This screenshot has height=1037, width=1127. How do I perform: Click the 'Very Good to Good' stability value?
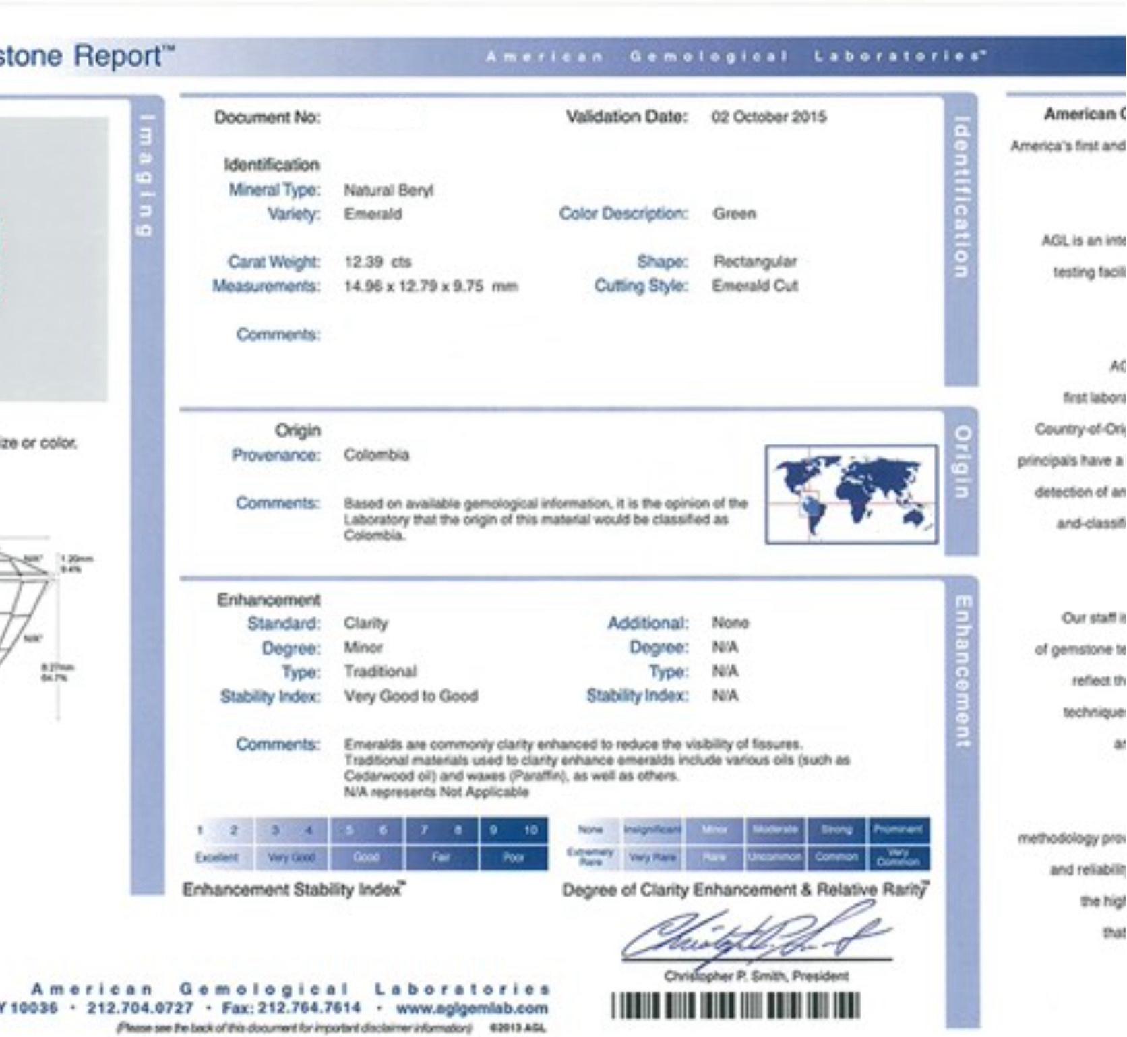411,696
